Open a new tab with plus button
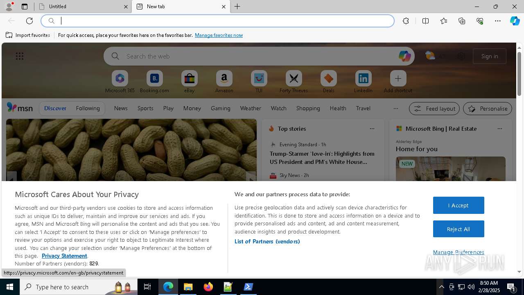This screenshot has height=295, width=524. tap(237, 7)
